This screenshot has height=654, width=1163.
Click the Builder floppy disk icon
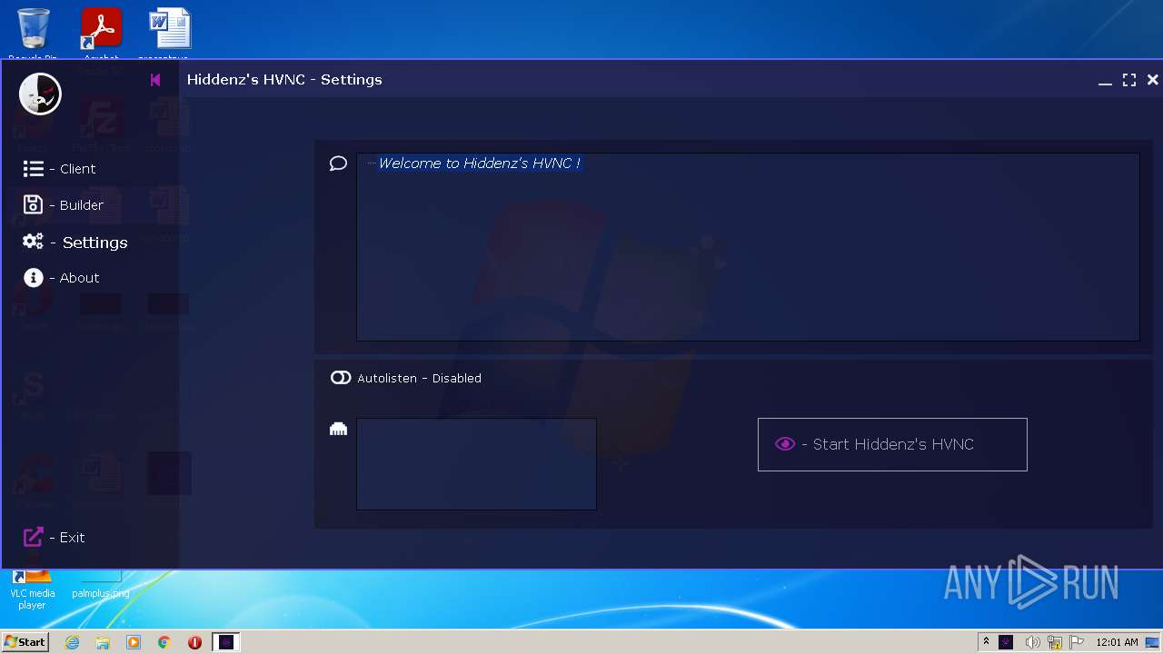33,205
